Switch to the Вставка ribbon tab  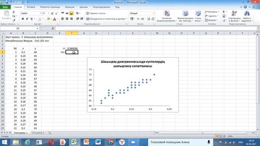click(x=31, y=7)
